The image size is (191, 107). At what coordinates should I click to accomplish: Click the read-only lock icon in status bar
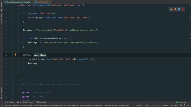tap(181, 106)
